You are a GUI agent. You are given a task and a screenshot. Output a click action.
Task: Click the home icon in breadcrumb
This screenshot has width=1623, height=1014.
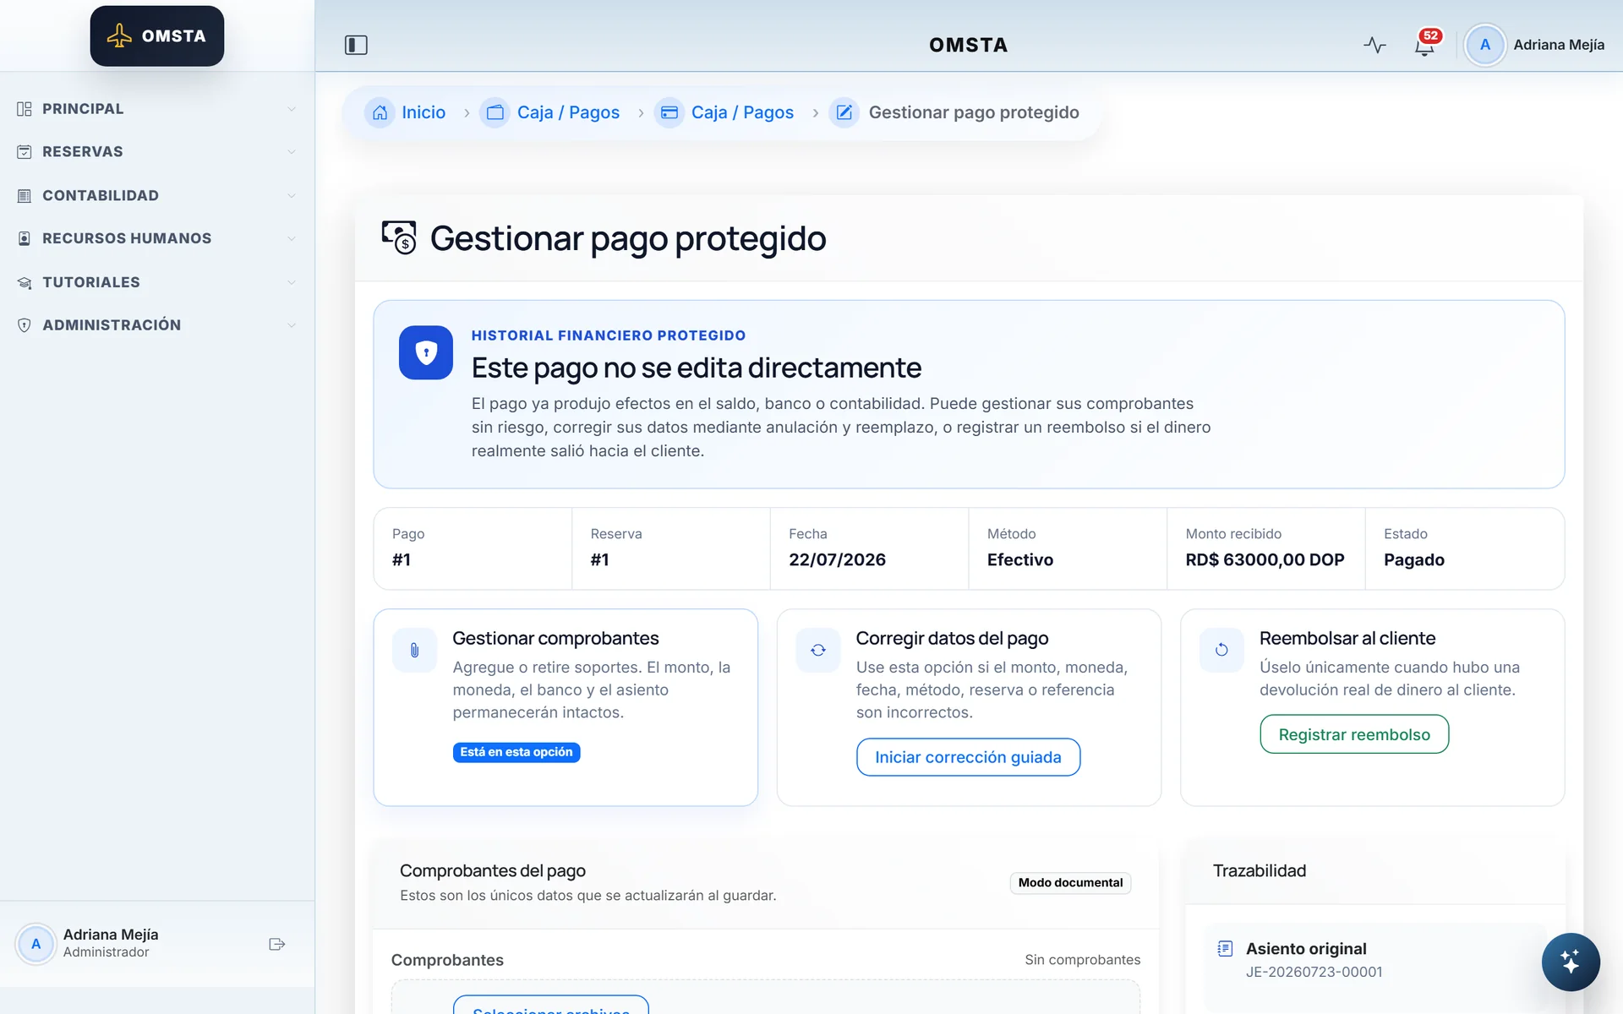point(380,112)
